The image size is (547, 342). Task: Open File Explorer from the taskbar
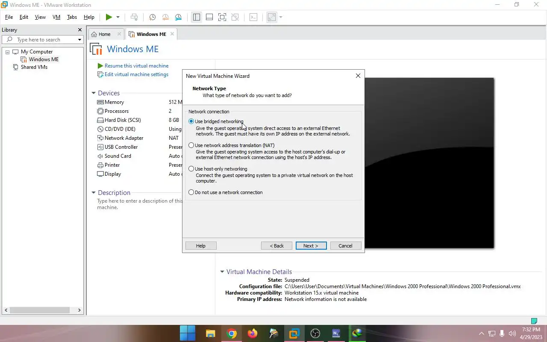point(210,333)
